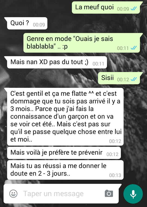The width and height of the screenshot is (147, 207).
Task: Tap read checkmarks on the 'Sisii' message
Action: [134, 79]
